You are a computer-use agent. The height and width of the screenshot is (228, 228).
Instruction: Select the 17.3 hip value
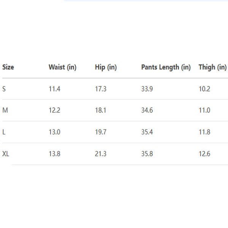point(101,89)
